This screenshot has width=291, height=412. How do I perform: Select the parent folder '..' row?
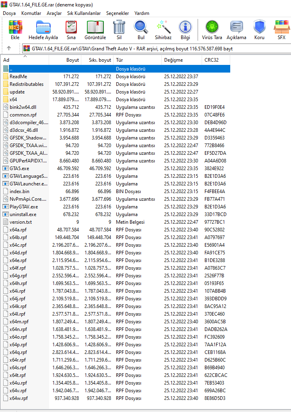(116, 69)
